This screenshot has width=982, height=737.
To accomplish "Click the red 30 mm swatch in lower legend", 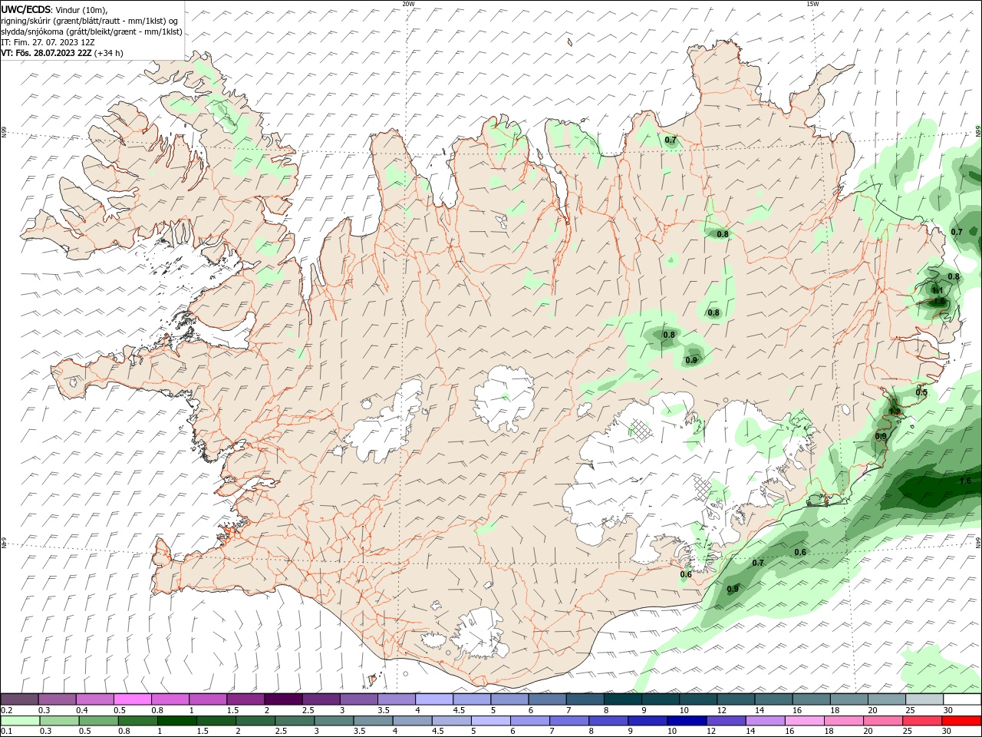I will click(x=962, y=721).
